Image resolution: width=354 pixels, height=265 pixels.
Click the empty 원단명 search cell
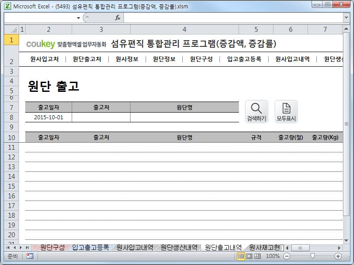[185, 117]
